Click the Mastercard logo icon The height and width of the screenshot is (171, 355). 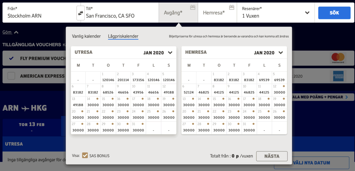coord(338,58)
